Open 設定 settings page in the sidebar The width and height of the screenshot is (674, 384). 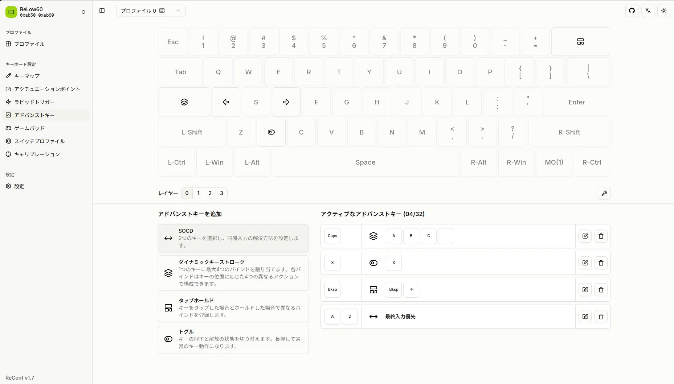point(46,186)
